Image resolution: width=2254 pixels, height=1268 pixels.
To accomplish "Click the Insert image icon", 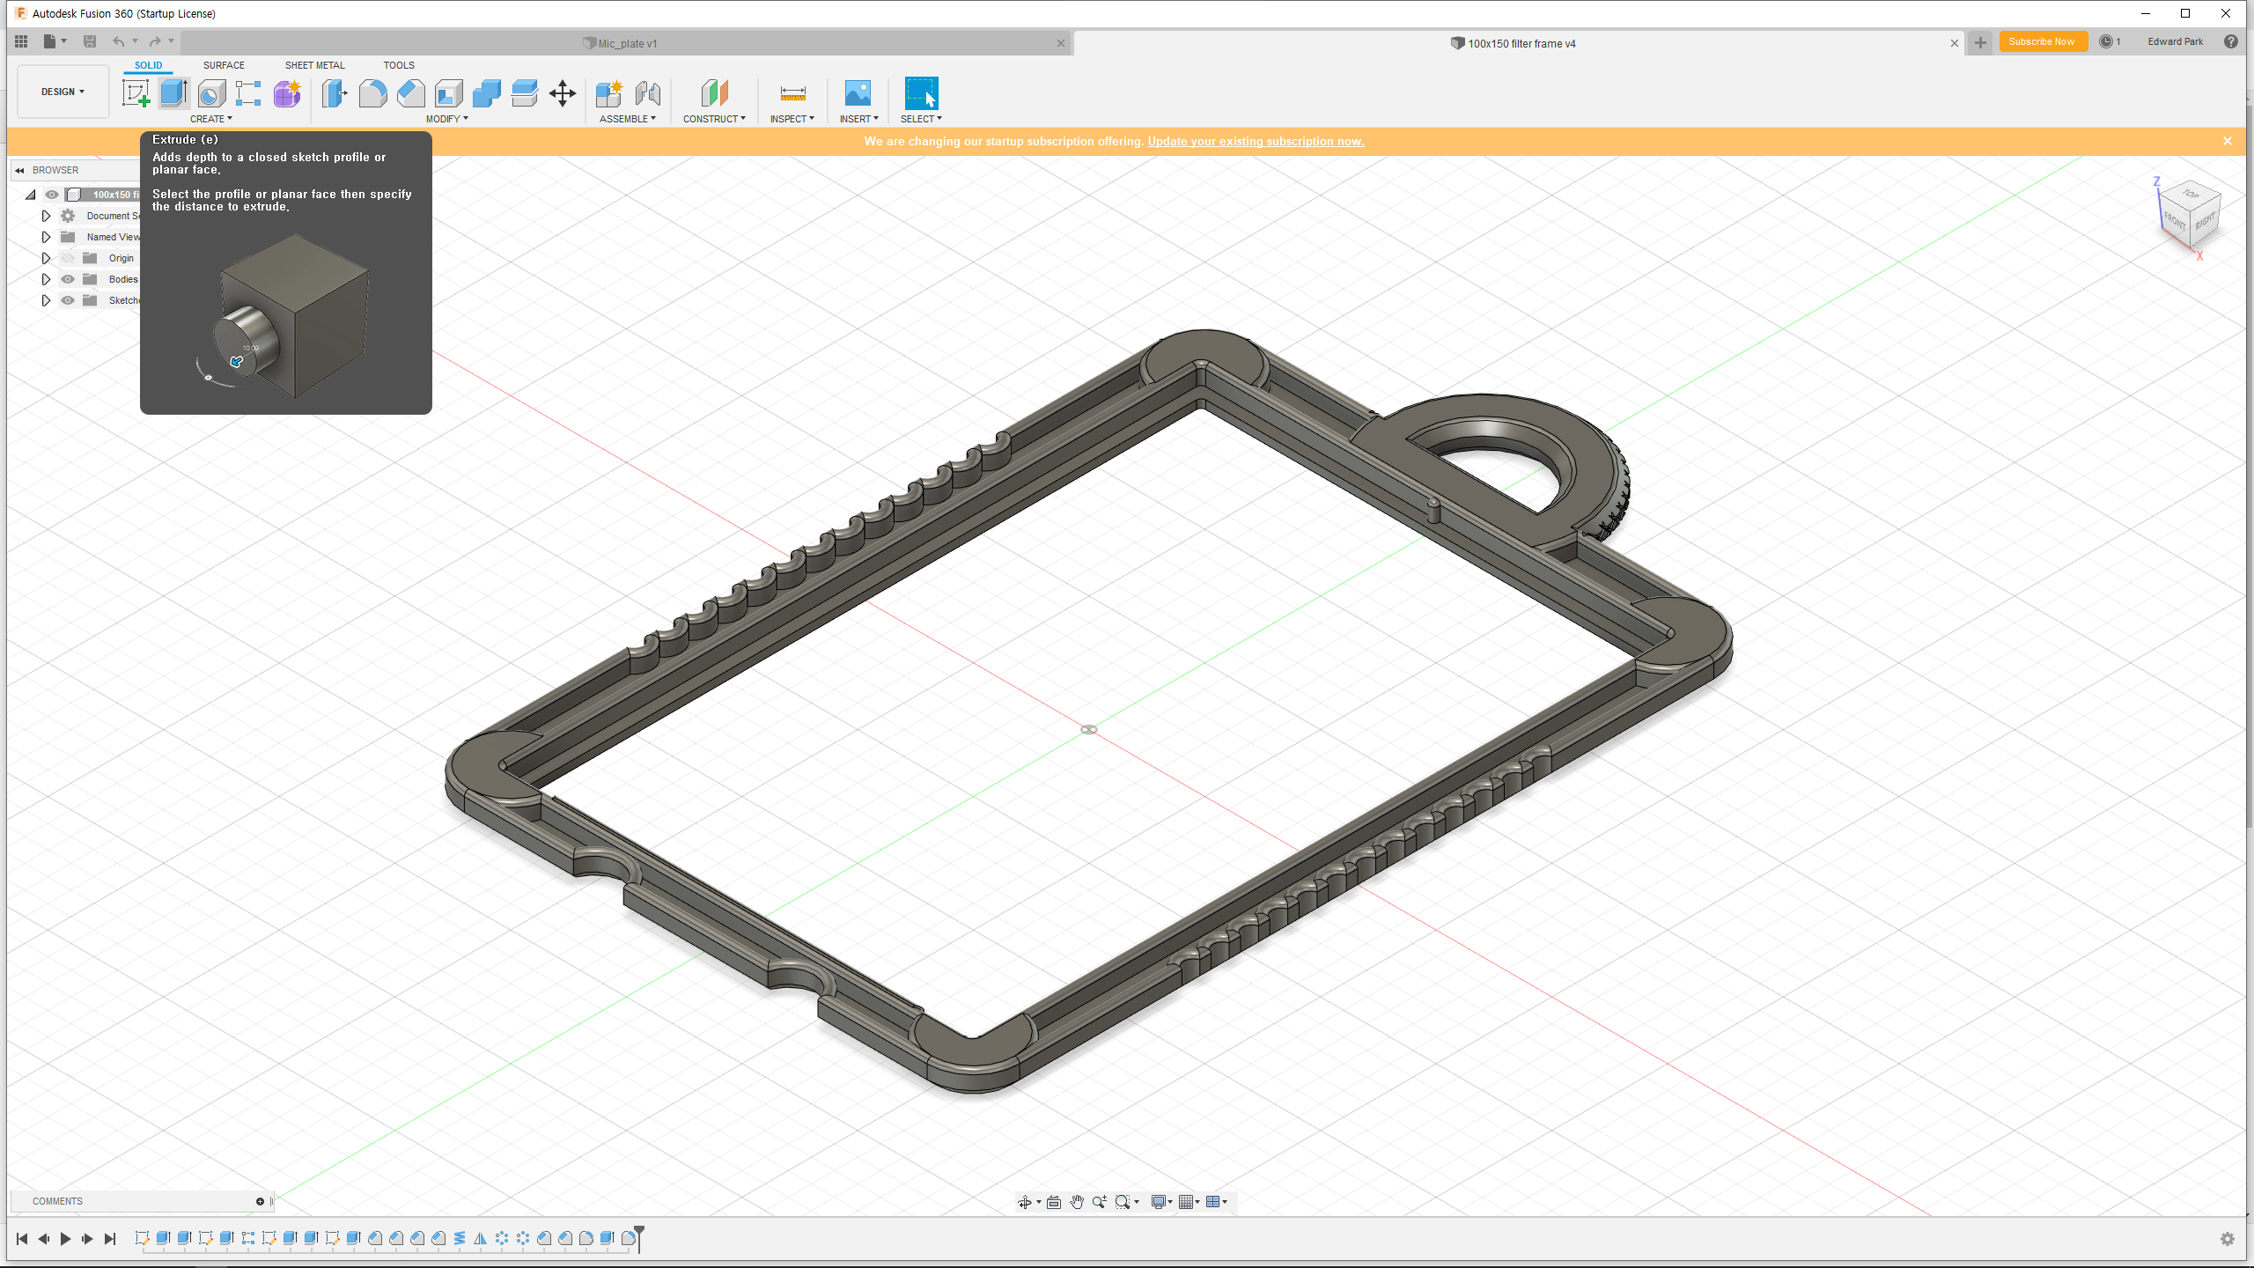I will (x=858, y=93).
